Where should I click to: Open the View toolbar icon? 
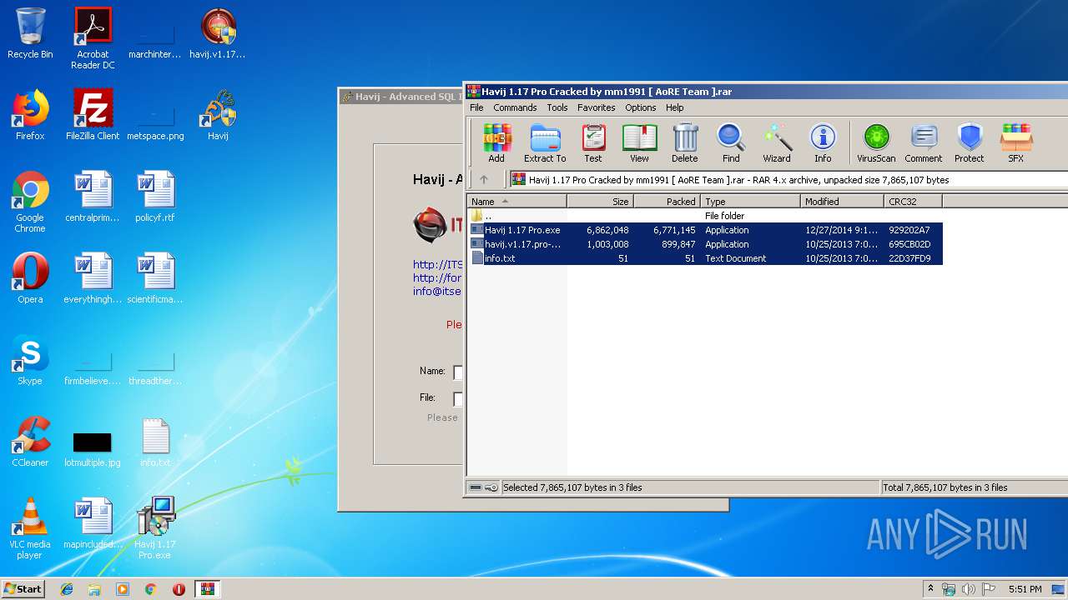click(639, 142)
